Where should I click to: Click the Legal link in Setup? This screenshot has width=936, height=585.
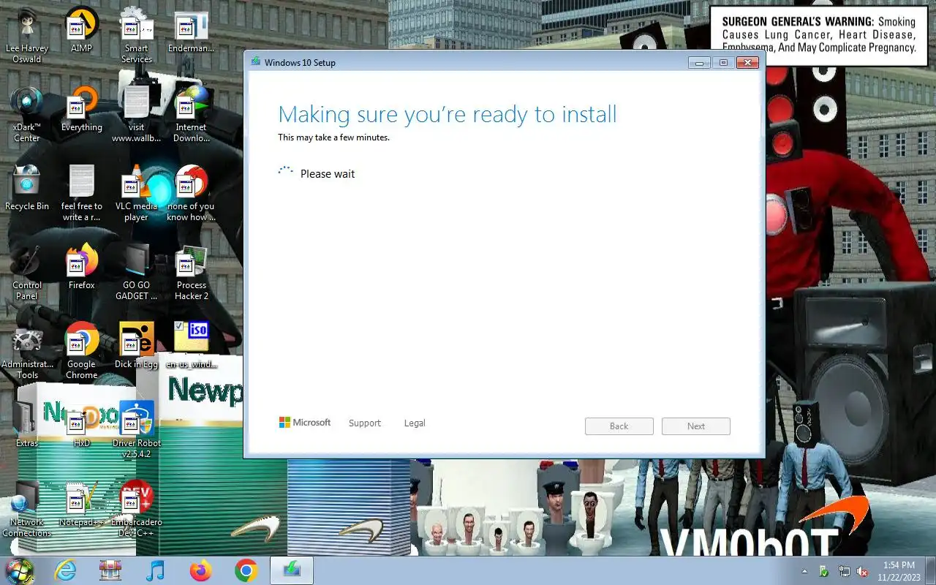point(415,423)
